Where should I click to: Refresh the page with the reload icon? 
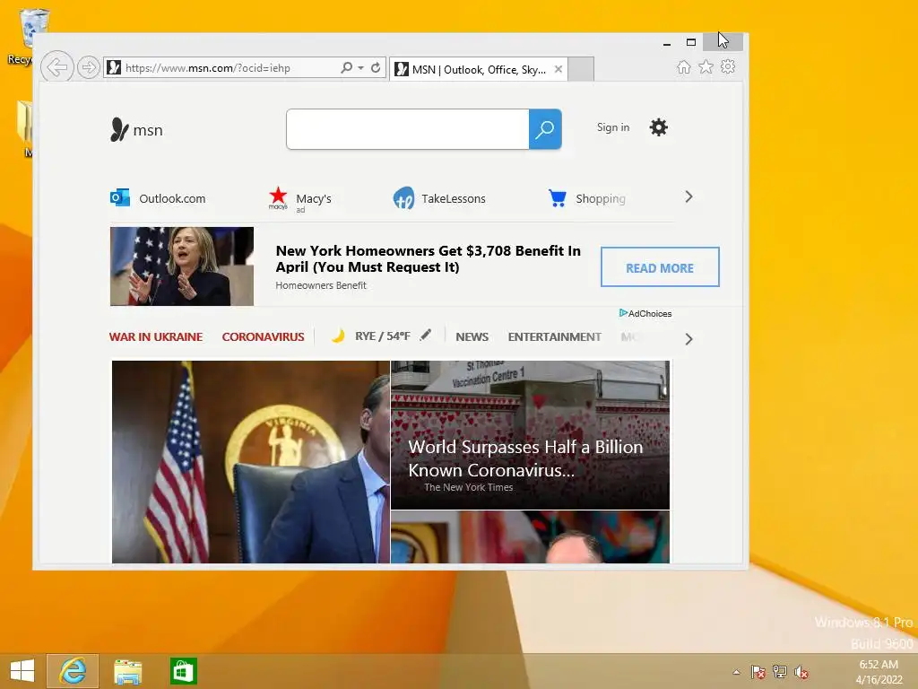[x=376, y=67]
